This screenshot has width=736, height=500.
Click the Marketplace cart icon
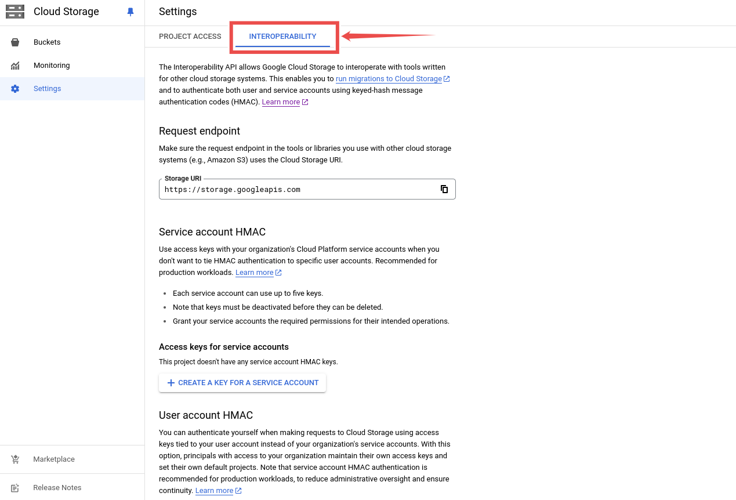pyautogui.click(x=15, y=459)
